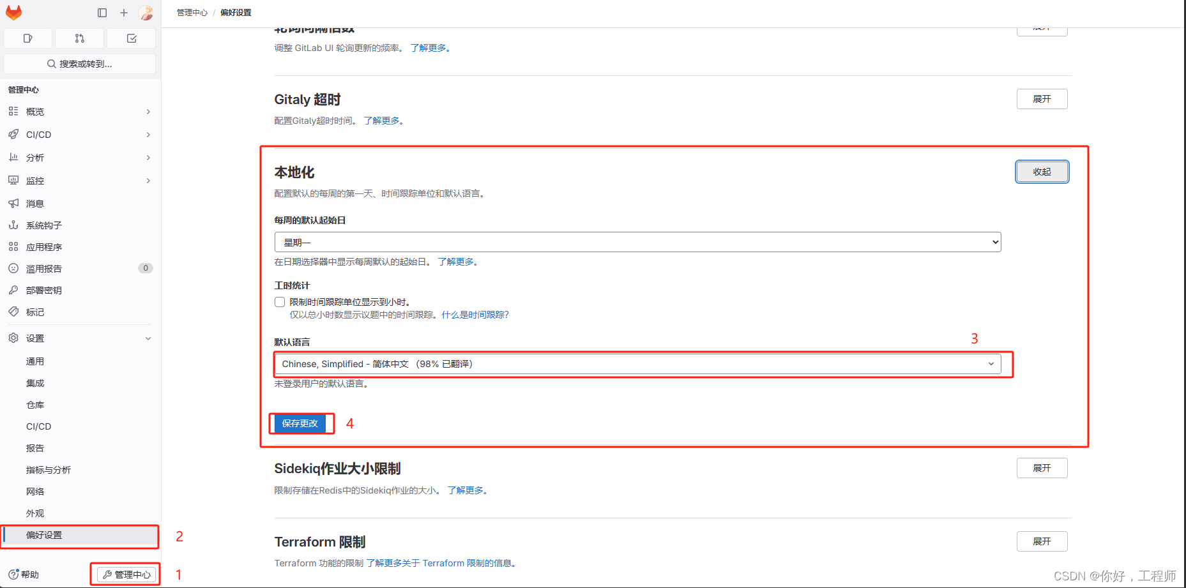Open the 什么是时间跟踪? link
Image resolution: width=1186 pixels, height=588 pixels.
(475, 315)
